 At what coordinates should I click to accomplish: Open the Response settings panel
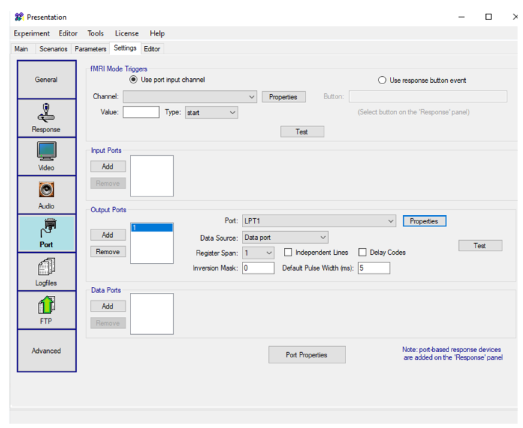(46, 118)
